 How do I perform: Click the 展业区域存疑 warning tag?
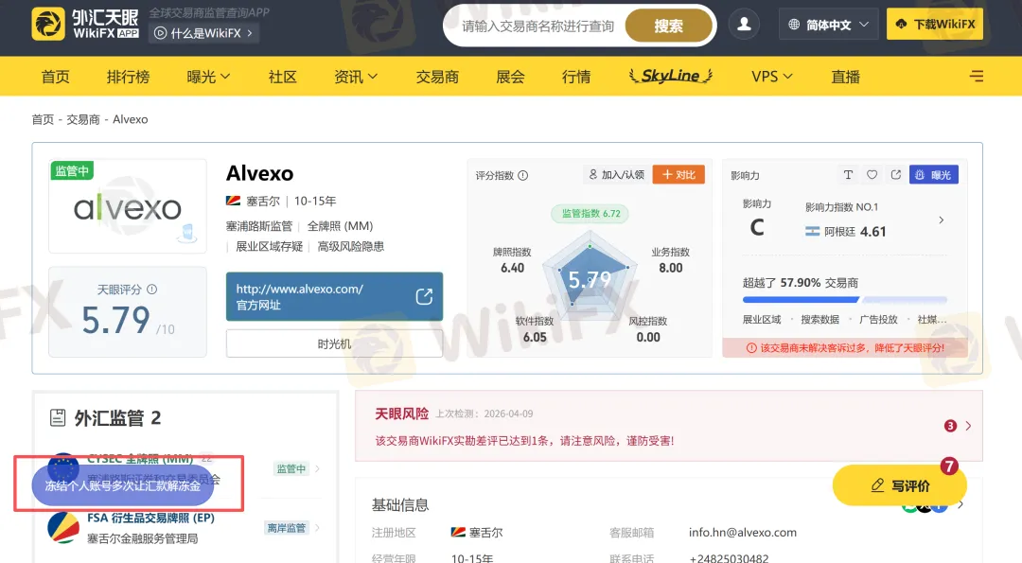269,246
